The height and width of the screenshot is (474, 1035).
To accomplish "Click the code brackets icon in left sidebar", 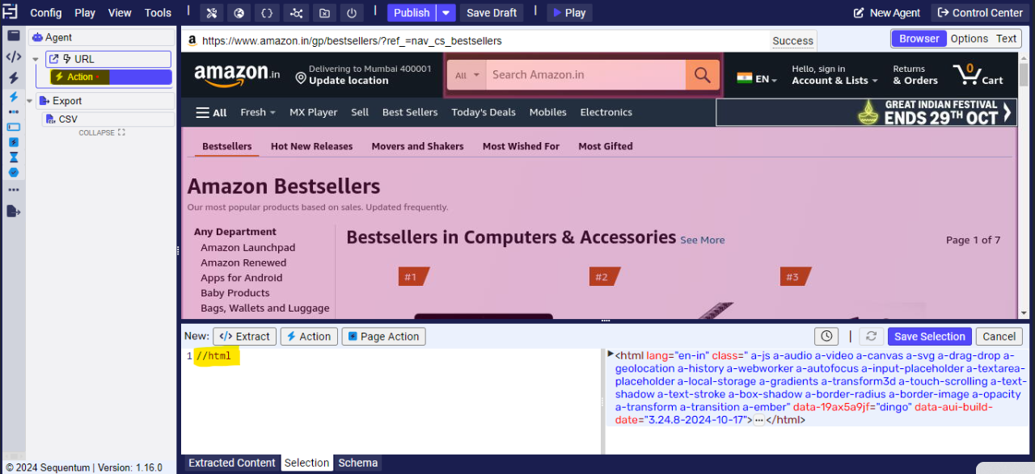I will (x=13, y=57).
